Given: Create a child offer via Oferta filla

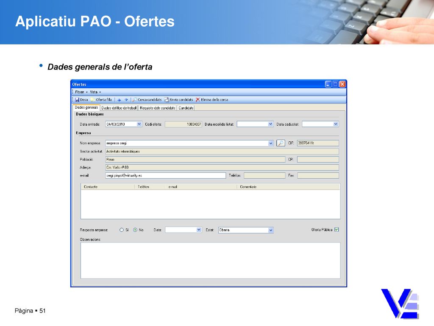Looking at the screenshot, I should [101, 100].
